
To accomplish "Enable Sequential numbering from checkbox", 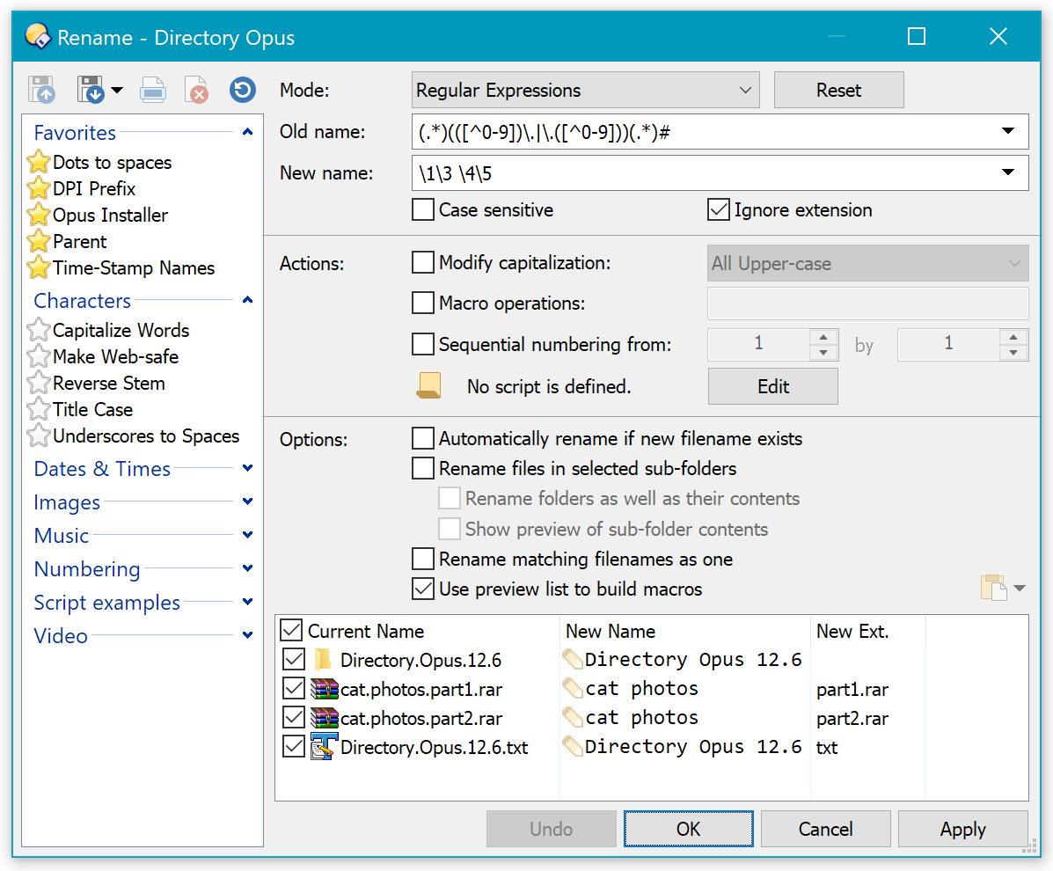I will (422, 344).
